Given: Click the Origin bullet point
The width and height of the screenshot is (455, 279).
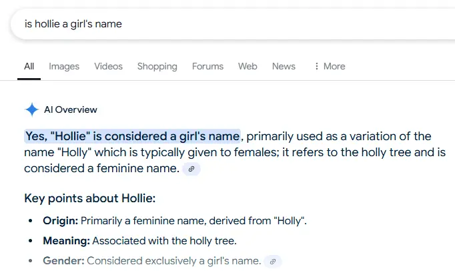Looking at the screenshot, I should pyautogui.click(x=175, y=221).
